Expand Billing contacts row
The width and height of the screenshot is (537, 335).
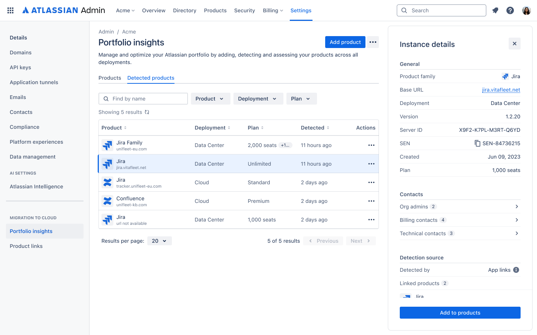460,220
